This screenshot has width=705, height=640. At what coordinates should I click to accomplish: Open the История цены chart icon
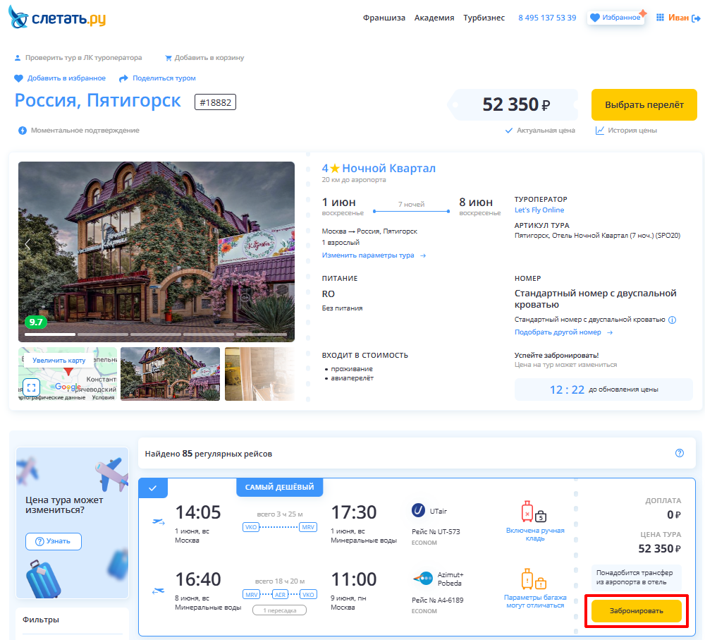(x=599, y=131)
